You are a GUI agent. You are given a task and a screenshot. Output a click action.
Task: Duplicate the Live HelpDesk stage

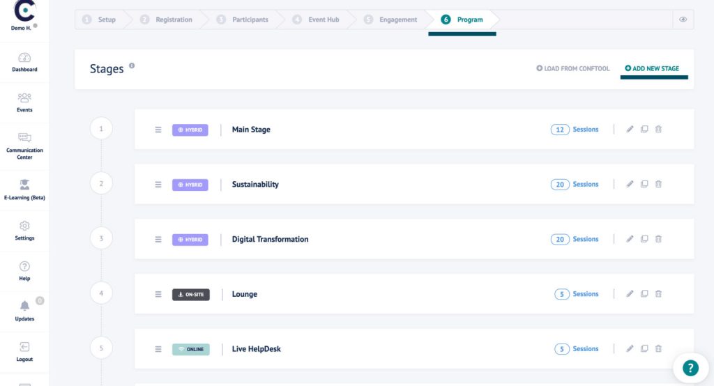[644, 348]
